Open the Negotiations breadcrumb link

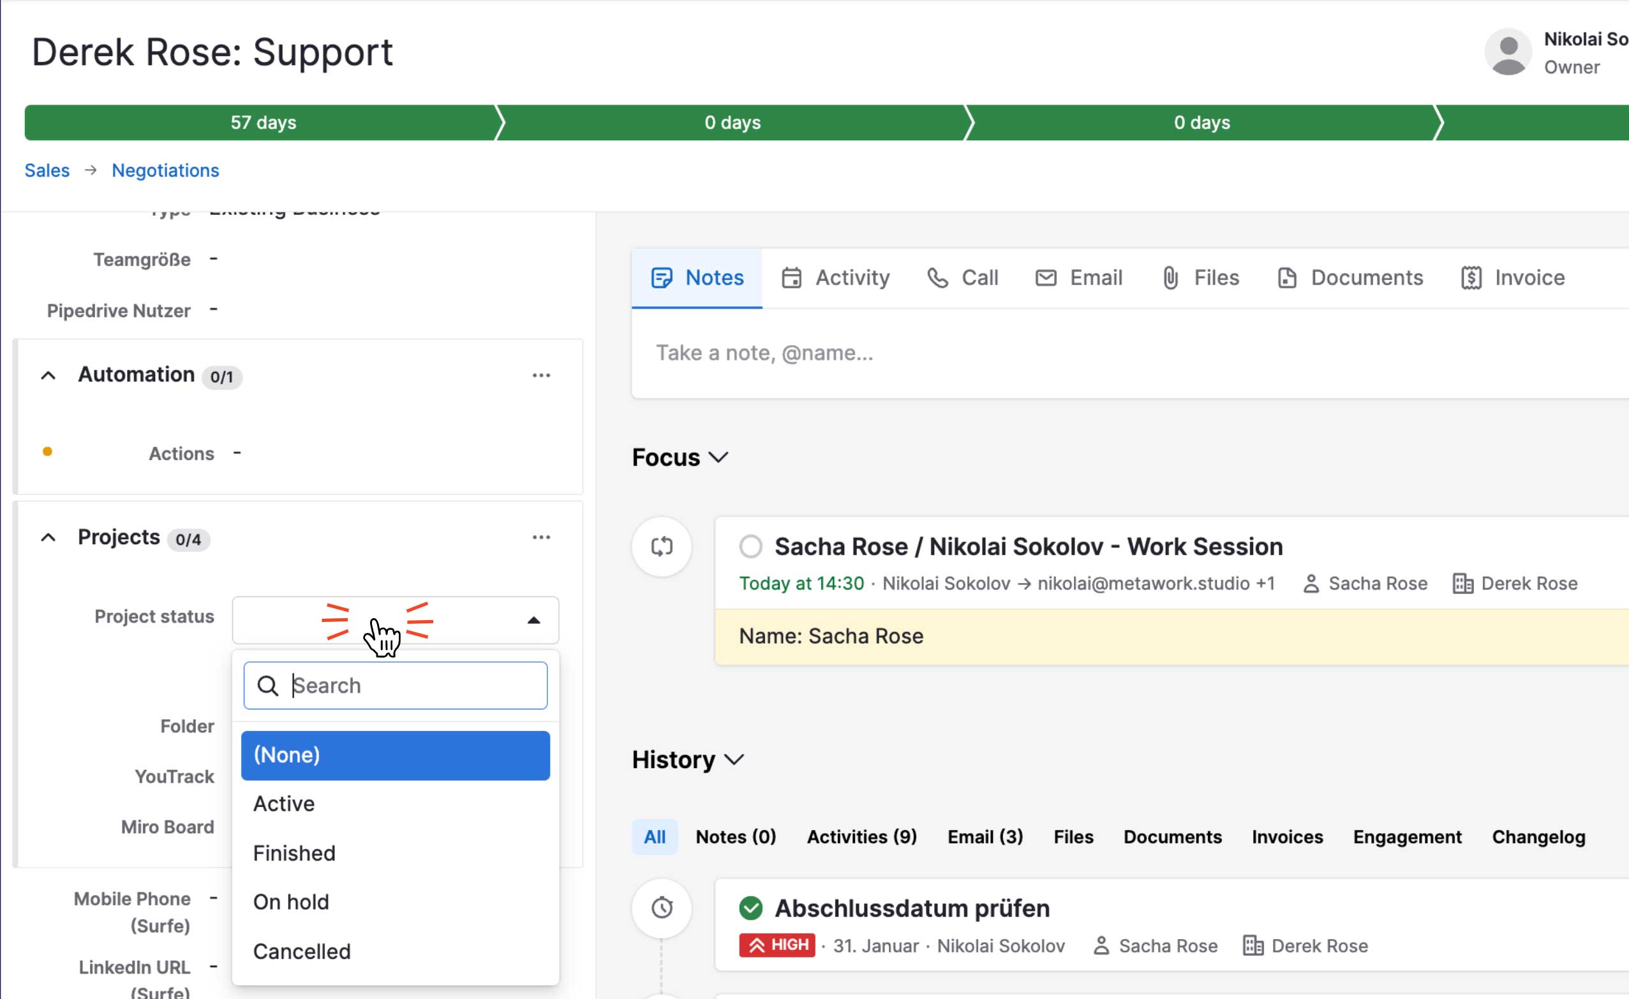[165, 170]
